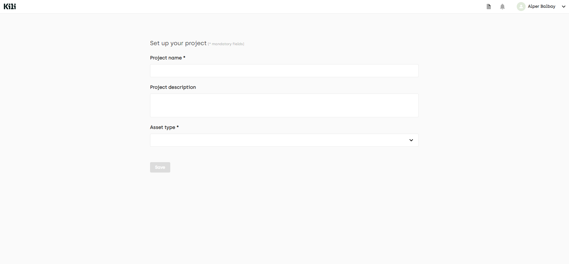Screen dimensions: 569x264
Task: Click the Kili logo
Action: (10, 7)
